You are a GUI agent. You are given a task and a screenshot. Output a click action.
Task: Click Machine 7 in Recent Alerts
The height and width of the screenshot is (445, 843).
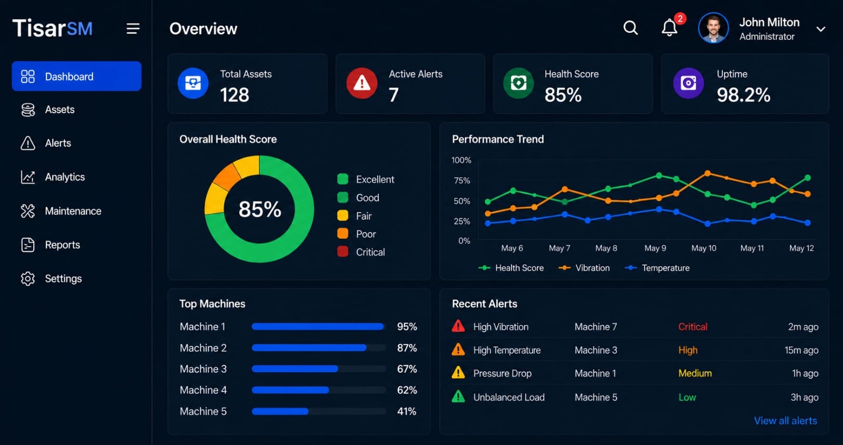point(596,327)
